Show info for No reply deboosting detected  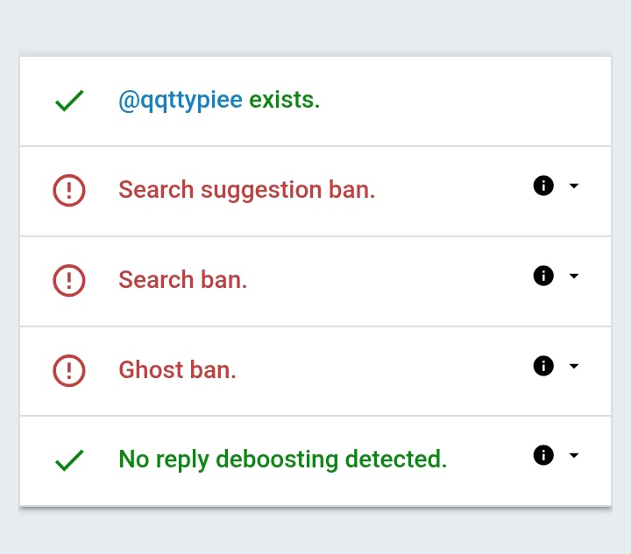tap(543, 456)
